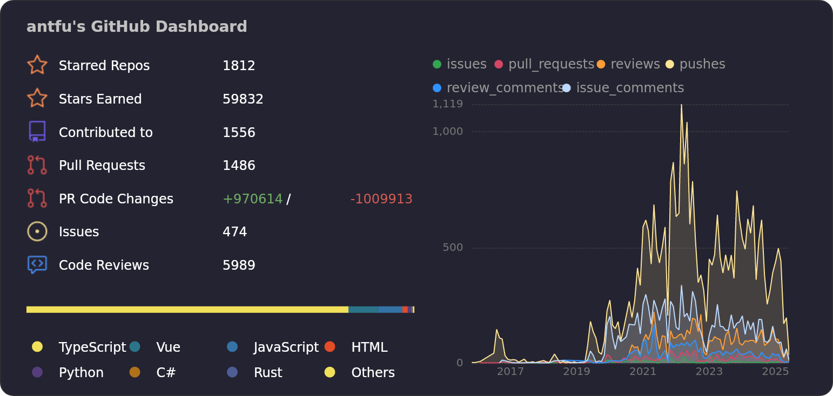Click the JavaScript segment of language bar
This screenshot has width=833, height=396.
(x=390, y=310)
